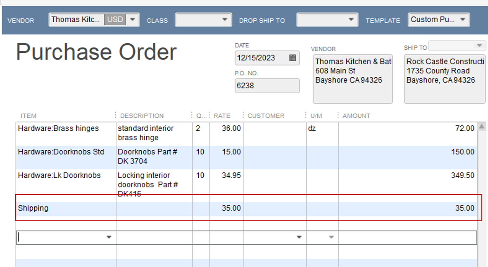Viewport: 488px width, 267px height.
Task: Click the rate 34.95
Action: pos(231,175)
